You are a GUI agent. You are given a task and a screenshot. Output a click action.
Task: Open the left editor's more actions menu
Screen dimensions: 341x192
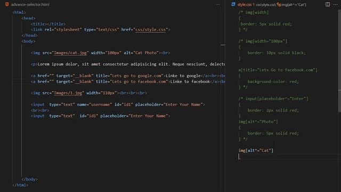[218, 5]
